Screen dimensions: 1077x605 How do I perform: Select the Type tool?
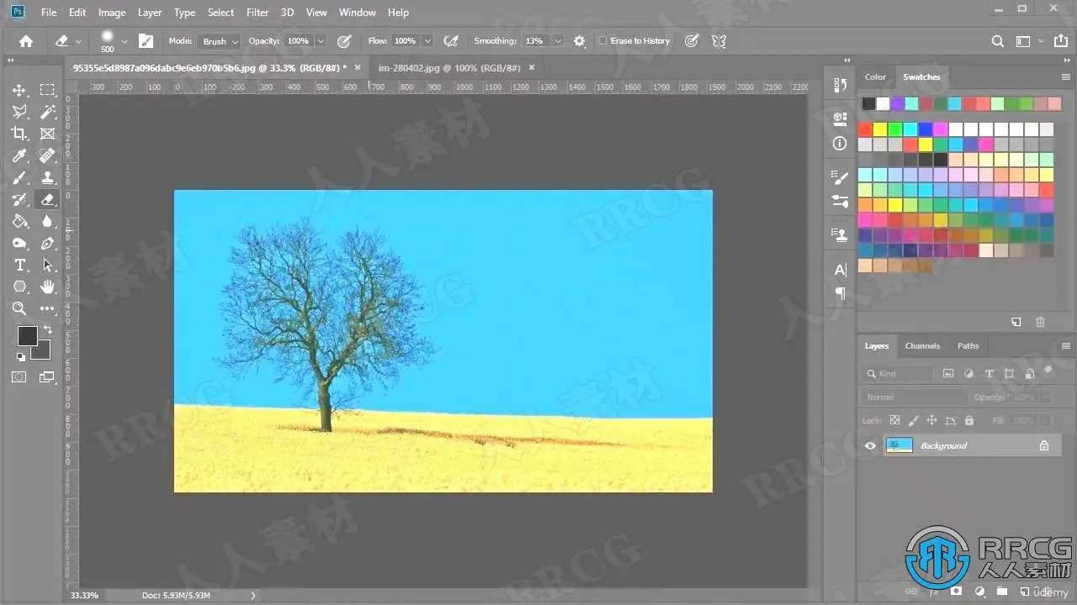(19, 265)
